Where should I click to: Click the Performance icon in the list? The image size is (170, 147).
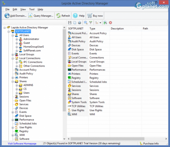coord(69,70)
